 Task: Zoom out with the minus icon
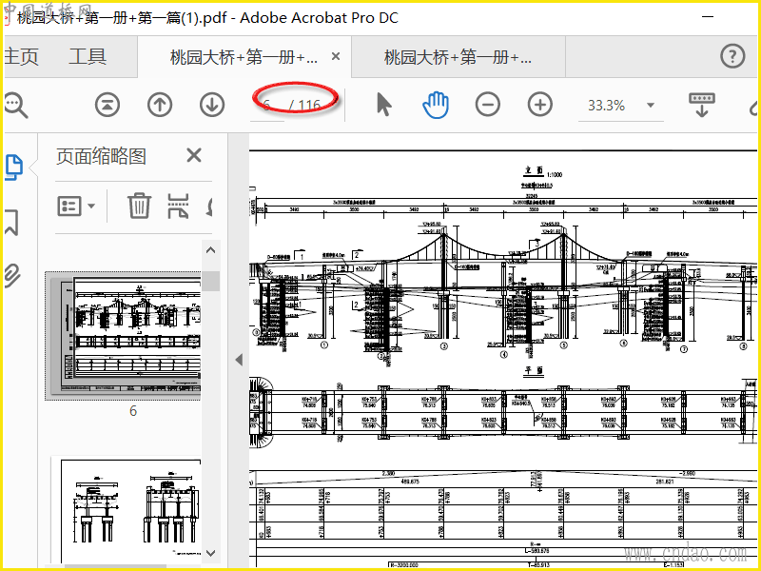(x=488, y=105)
